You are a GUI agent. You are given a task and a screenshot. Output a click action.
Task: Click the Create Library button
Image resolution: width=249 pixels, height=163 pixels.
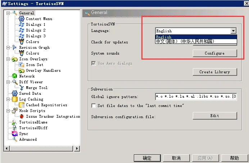pyautogui.click(x=215, y=72)
